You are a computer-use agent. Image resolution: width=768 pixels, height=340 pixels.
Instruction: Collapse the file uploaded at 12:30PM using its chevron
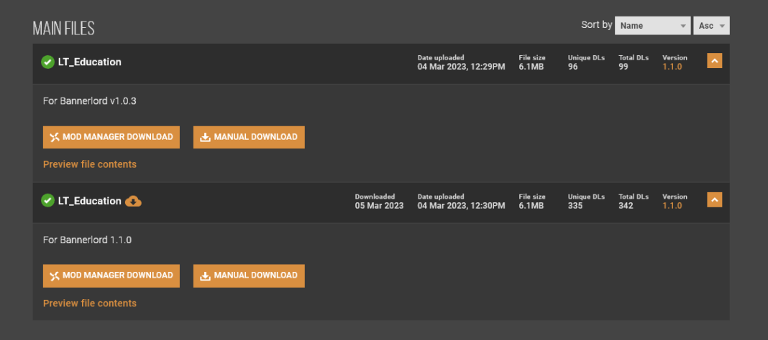coord(714,200)
